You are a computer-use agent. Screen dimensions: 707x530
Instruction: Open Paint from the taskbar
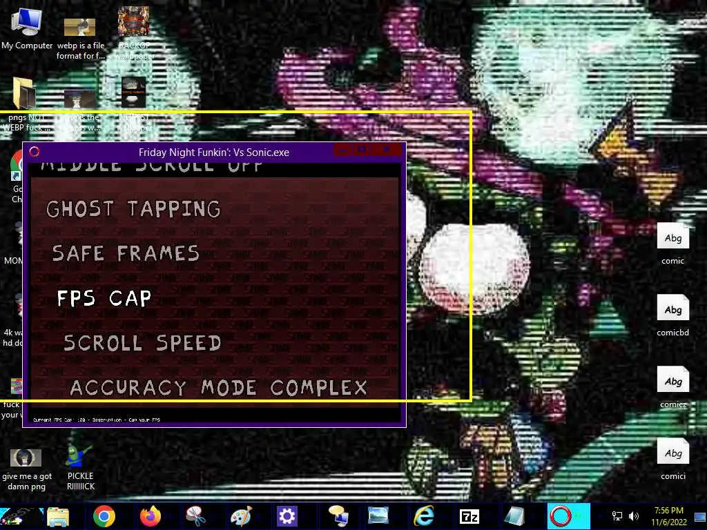tap(242, 516)
